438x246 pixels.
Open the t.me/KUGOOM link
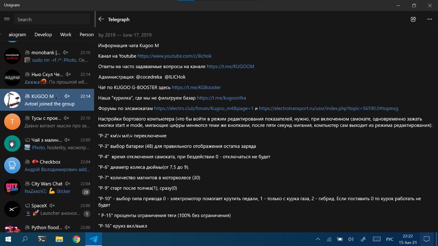pyautogui.click(x=230, y=66)
